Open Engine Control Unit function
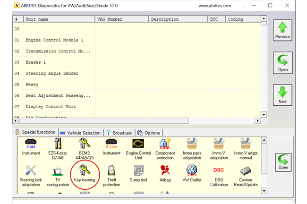Image resolution: width=307 pixels, height=204 pixels. tap(138, 149)
